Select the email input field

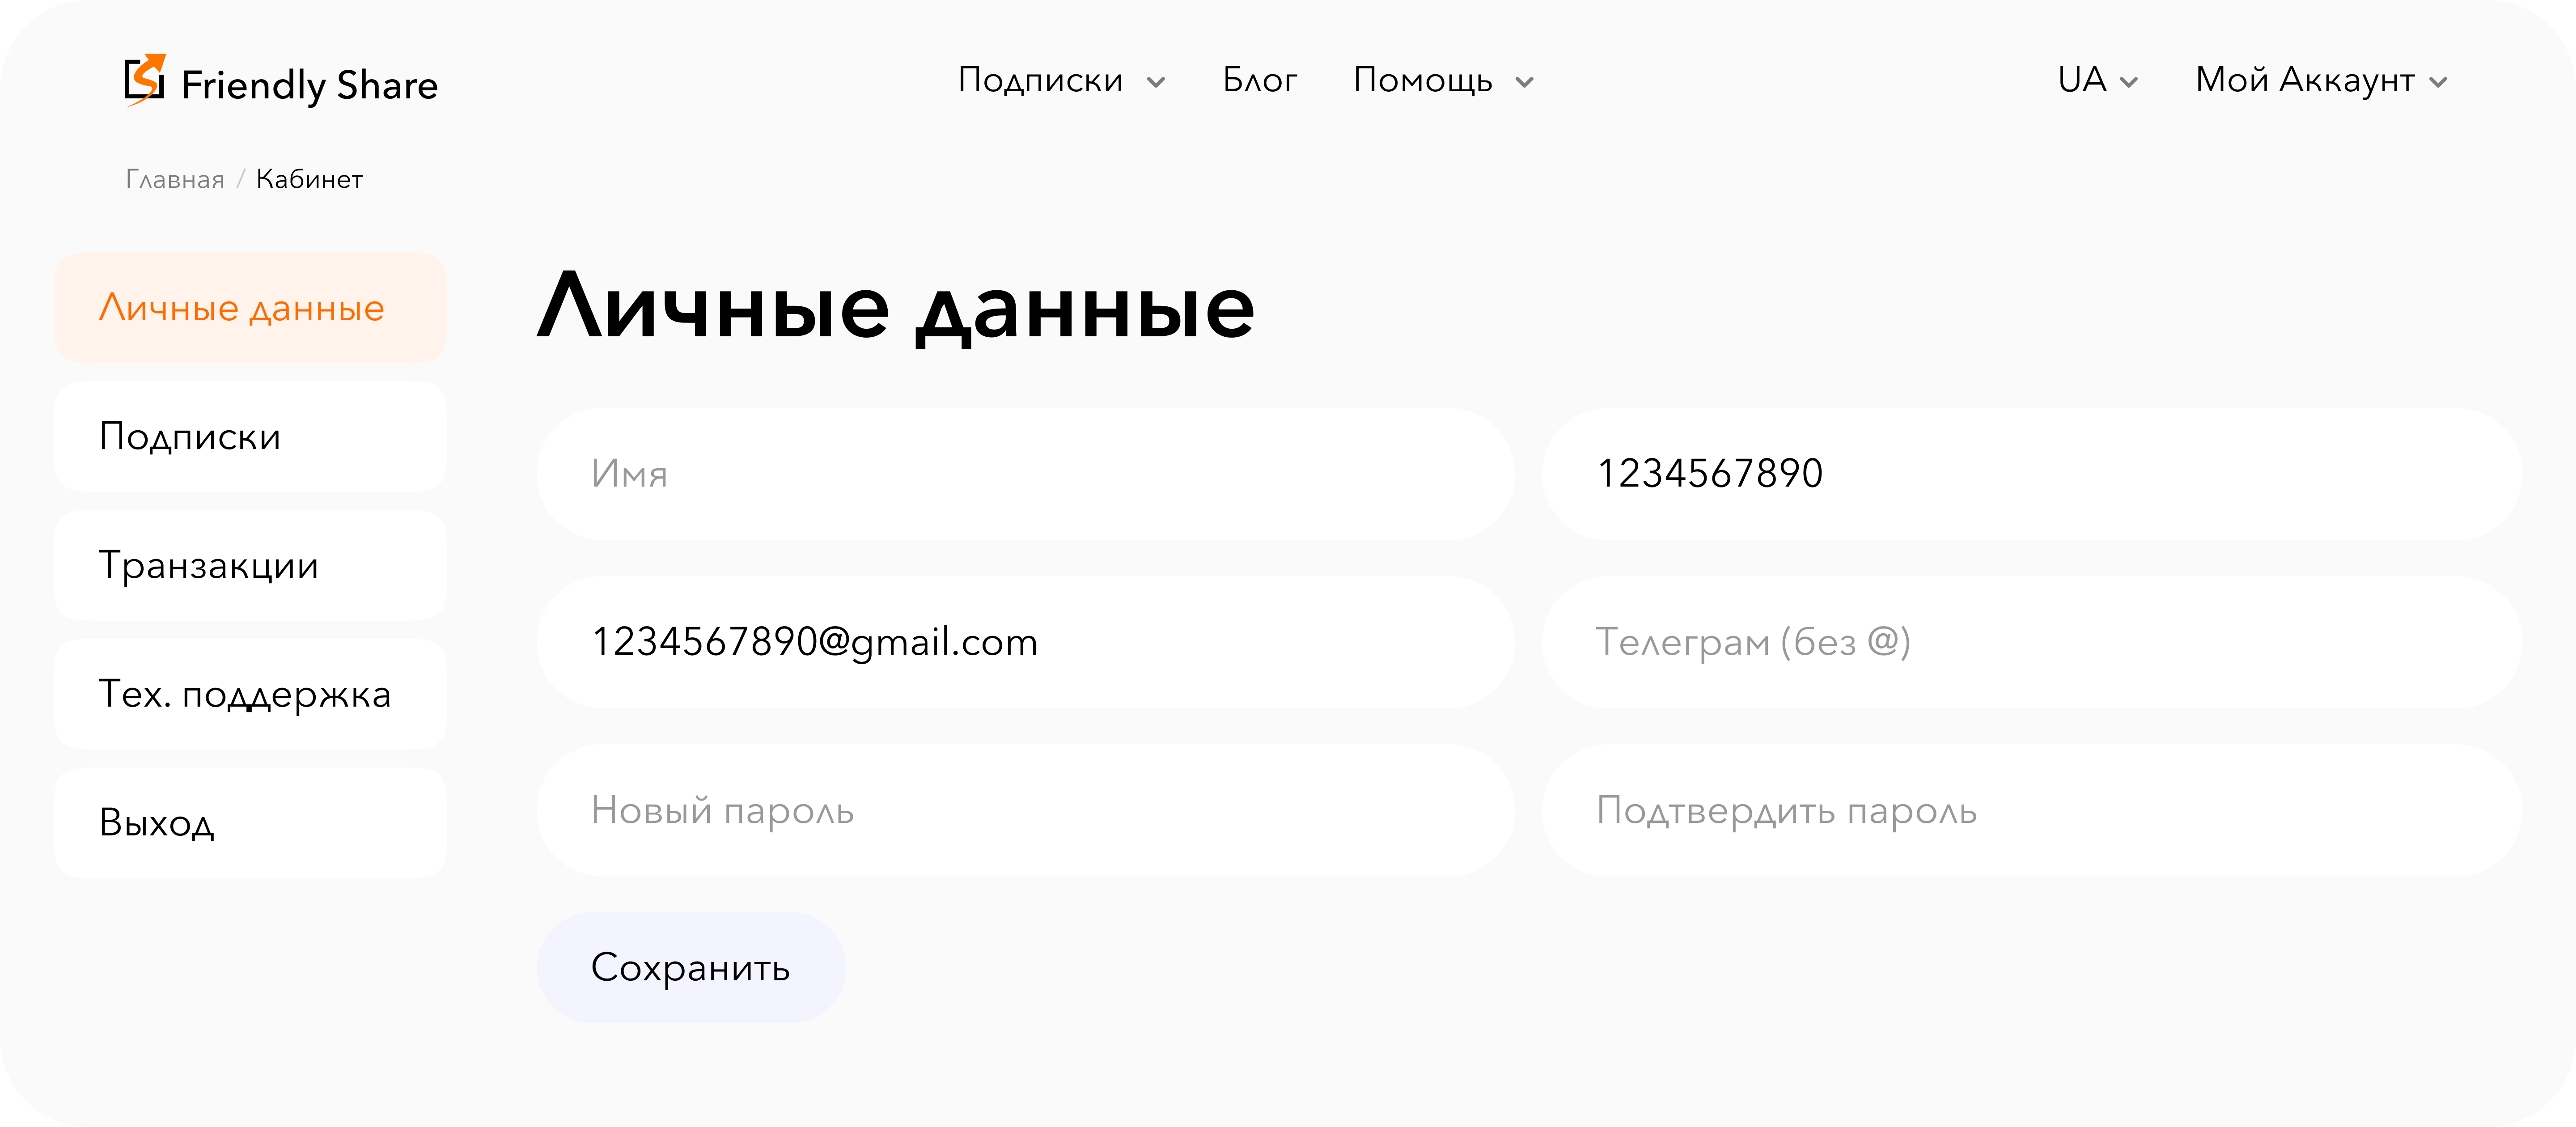[x=1025, y=642]
